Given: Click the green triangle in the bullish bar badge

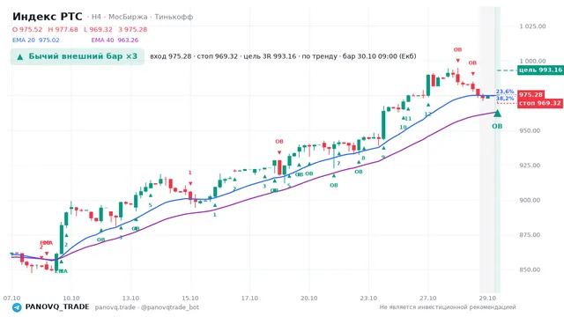Looking at the screenshot, I should (20, 56).
